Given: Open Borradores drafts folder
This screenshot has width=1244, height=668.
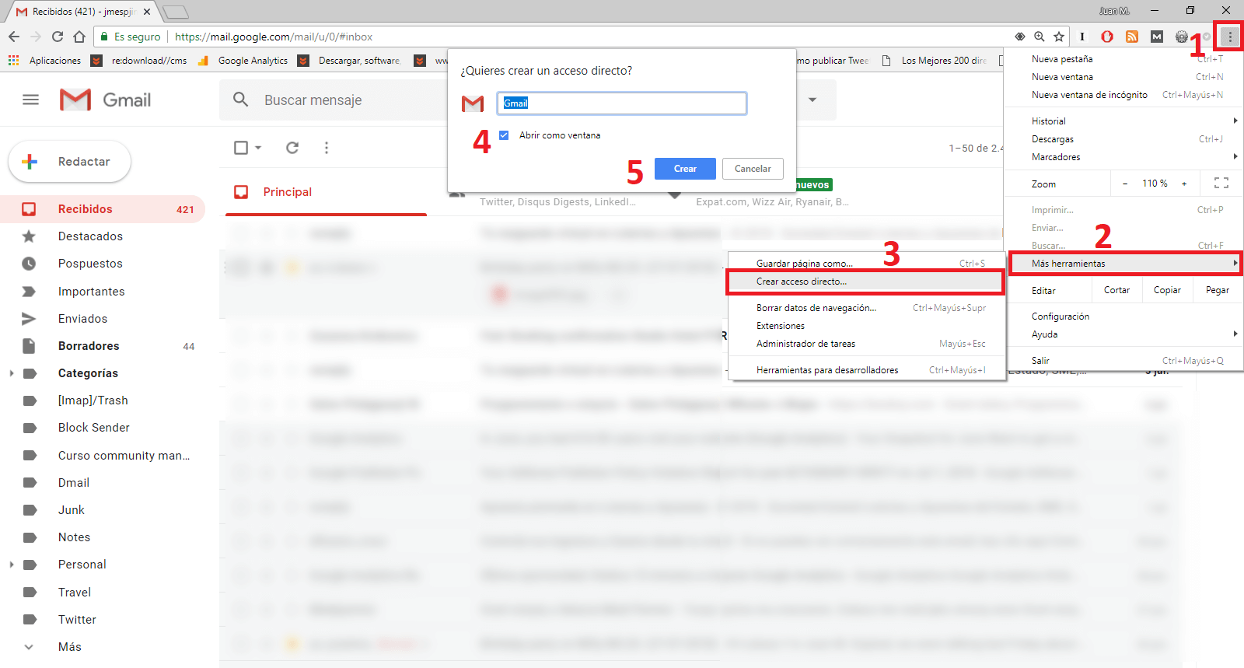Looking at the screenshot, I should 89,346.
